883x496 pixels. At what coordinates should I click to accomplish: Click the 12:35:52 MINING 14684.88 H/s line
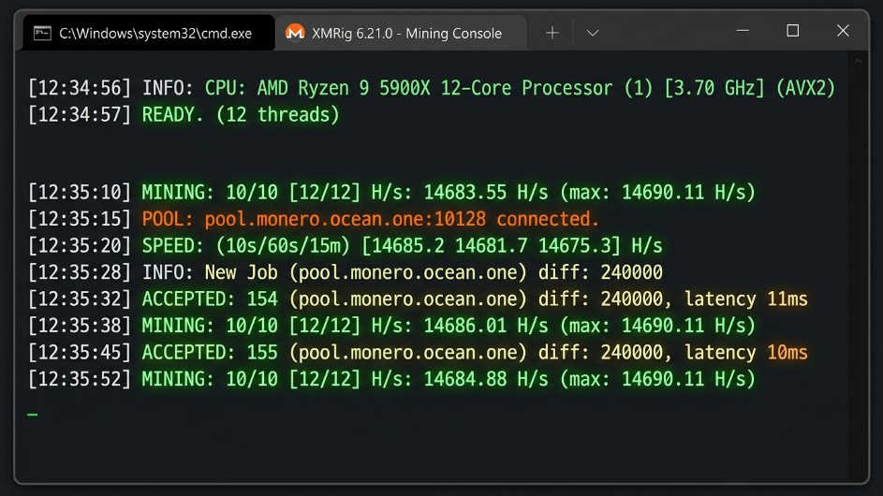click(391, 379)
